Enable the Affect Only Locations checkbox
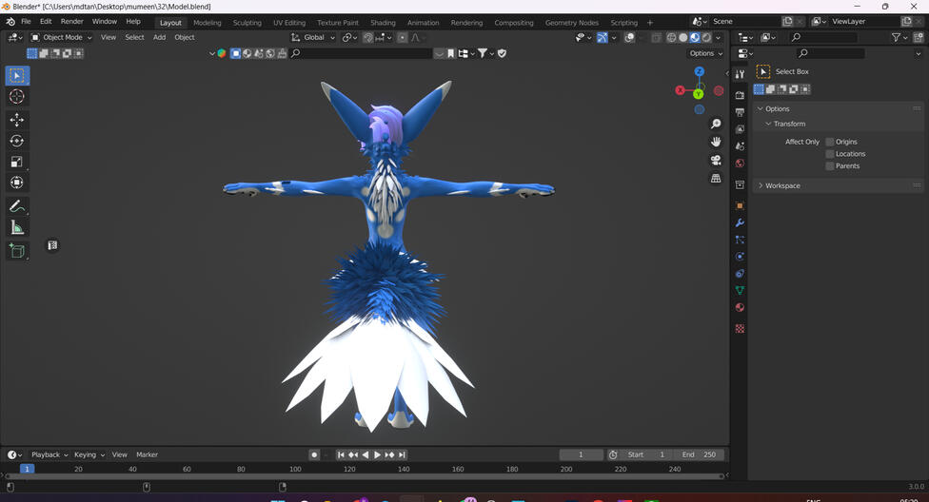929x502 pixels. pos(830,154)
